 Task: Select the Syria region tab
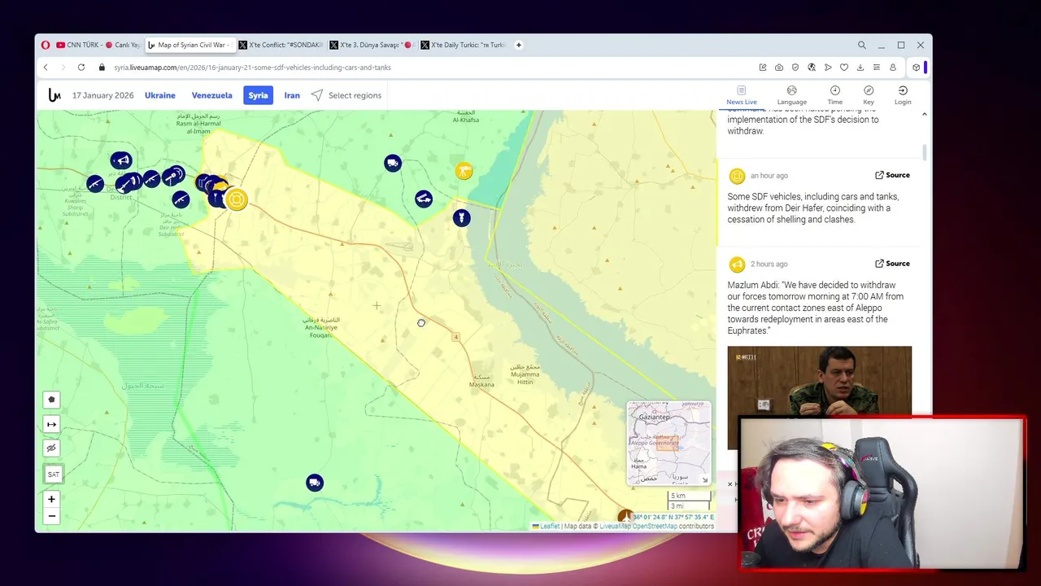[x=258, y=95]
